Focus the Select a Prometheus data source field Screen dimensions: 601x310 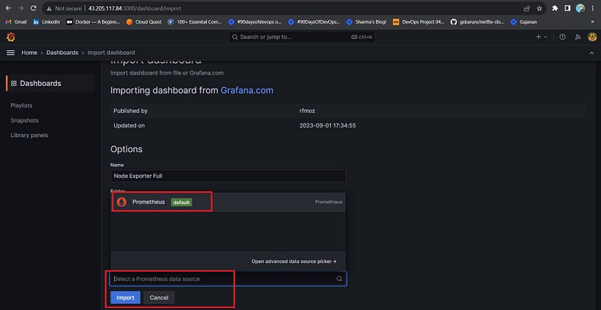[x=228, y=278]
